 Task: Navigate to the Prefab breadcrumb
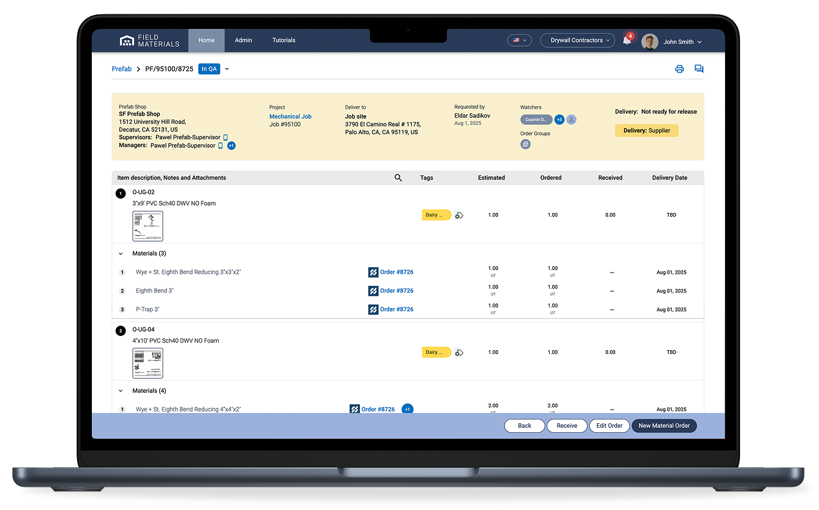pyautogui.click(x=122, y=69)
